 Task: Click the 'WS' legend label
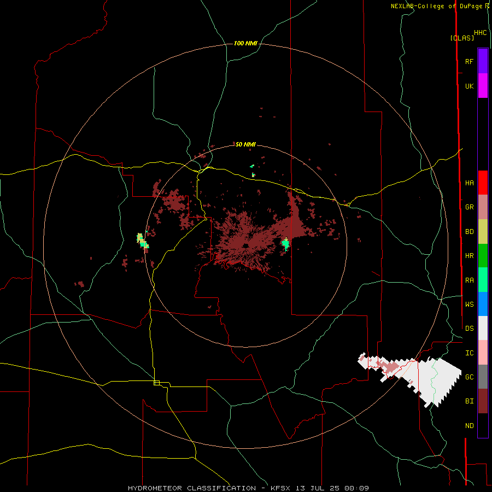tap(470, 304)
